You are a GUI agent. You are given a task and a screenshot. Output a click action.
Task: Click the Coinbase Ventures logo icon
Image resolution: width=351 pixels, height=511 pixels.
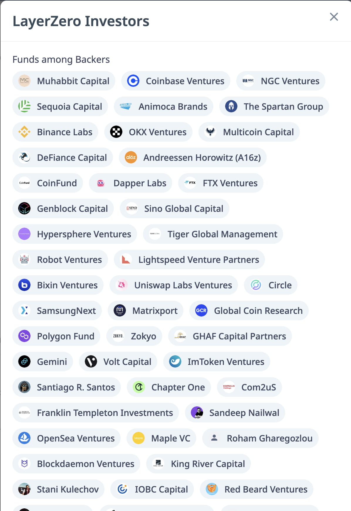point(134,81)
